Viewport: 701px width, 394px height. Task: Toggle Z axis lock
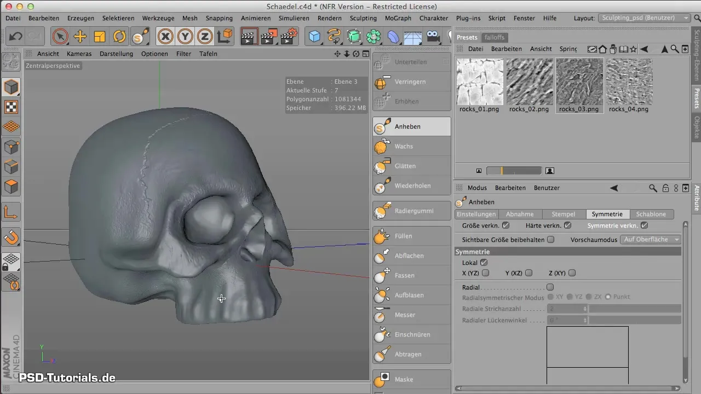[x=205, y=37]
